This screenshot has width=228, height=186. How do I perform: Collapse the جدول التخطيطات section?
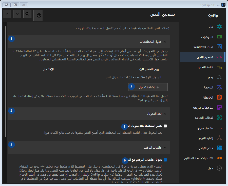point(89,42)
